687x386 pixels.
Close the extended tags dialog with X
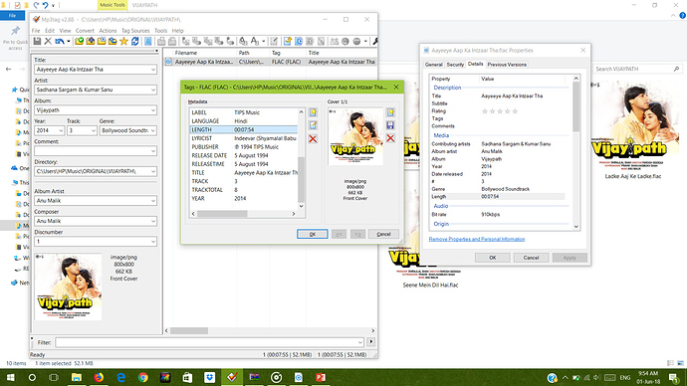396,87
